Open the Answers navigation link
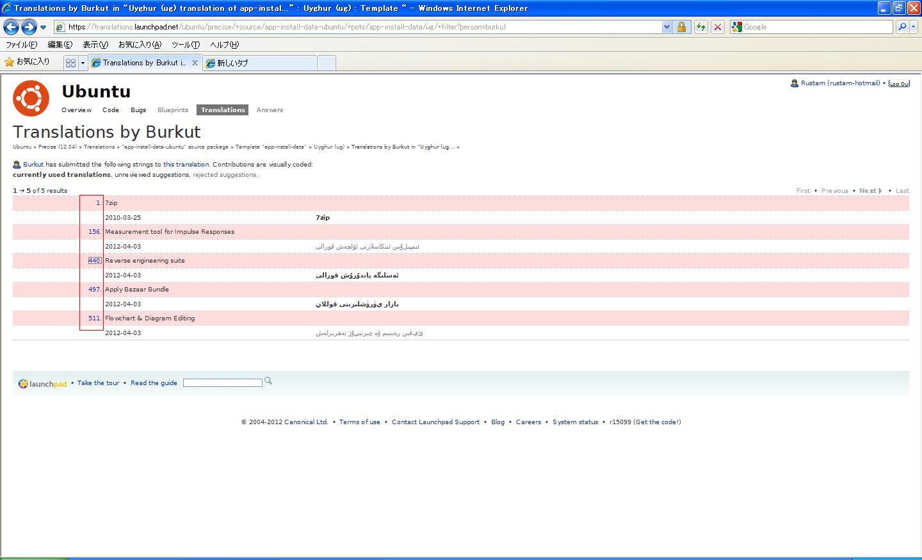Image resolution: width=922 pixels, height=560 pixels. pyautogui.click(x=270, y=110)
